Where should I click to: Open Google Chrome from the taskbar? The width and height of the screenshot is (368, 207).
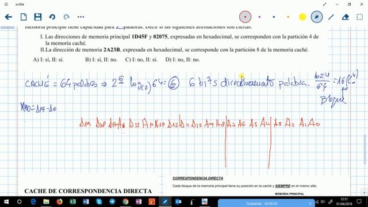(125, 202)
